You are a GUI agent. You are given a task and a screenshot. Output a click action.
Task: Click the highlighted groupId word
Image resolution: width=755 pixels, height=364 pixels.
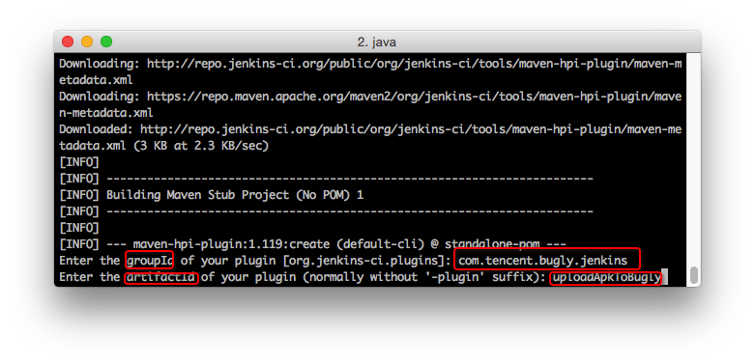pos(149,261)
